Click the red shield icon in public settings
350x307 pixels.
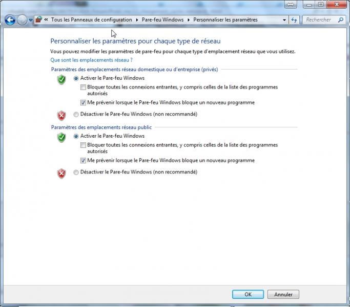tap(61, 173)
